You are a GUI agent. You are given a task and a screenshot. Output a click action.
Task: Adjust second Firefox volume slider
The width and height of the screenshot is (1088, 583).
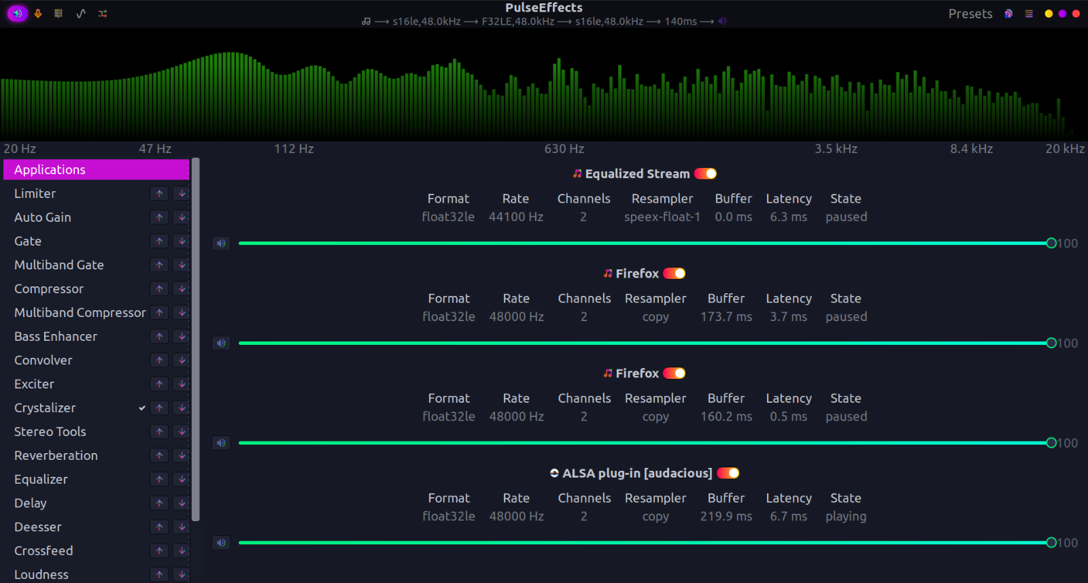click(x=646, y=444)
